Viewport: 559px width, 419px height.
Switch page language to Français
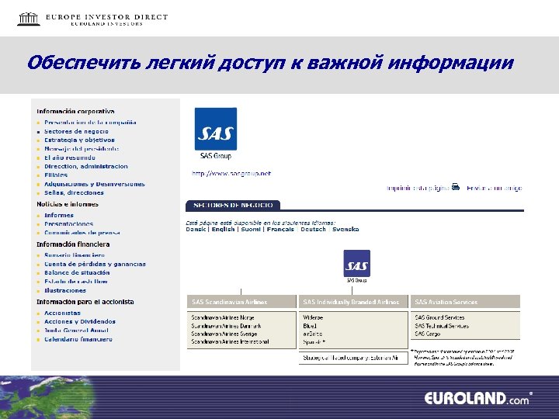point(280,229)
